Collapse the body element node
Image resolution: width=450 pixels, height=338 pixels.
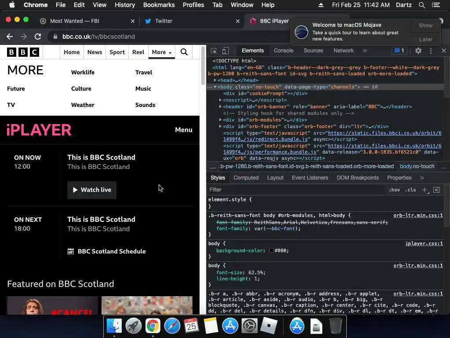pyautogui.click(x=215, y=87)
